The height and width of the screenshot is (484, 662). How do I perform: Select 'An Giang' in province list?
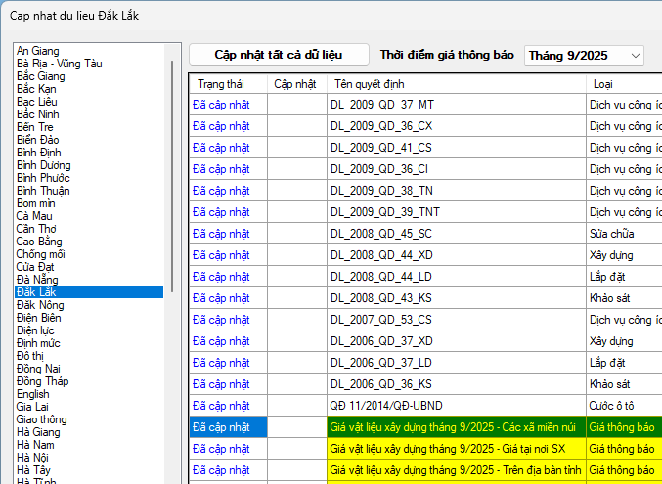[38, 51]
